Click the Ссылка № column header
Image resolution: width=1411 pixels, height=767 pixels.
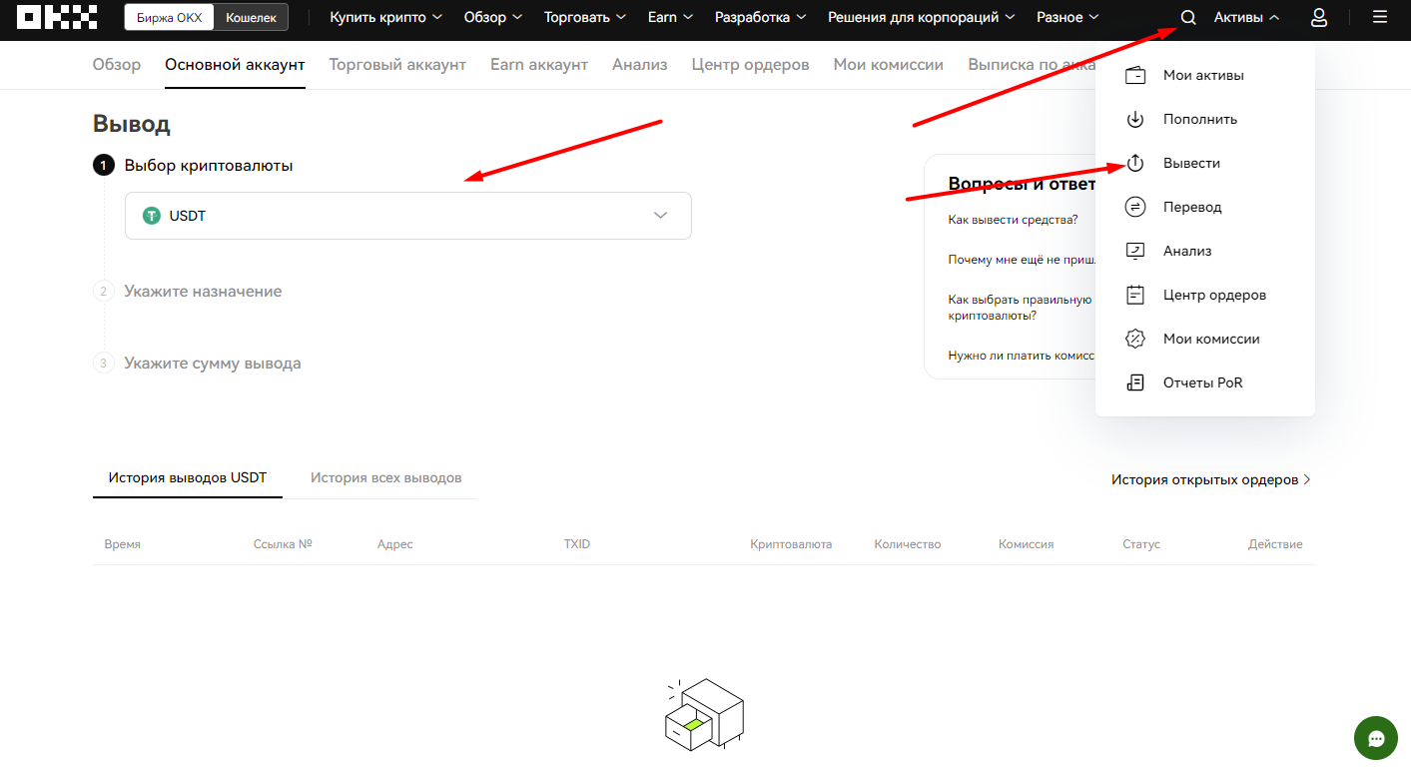pyautogui.click(x=284, y=544)
